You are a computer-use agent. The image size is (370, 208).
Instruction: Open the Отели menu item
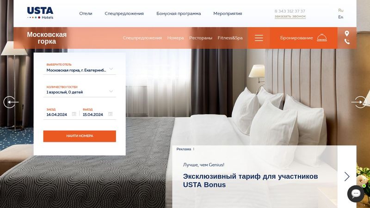coord(86,14)
